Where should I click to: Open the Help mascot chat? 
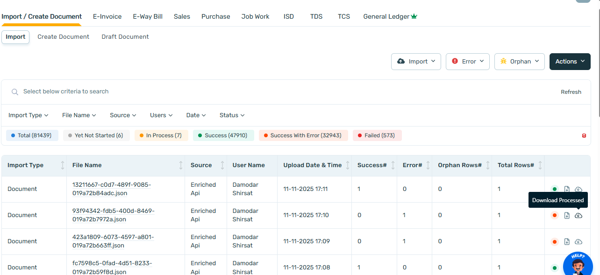578,264
